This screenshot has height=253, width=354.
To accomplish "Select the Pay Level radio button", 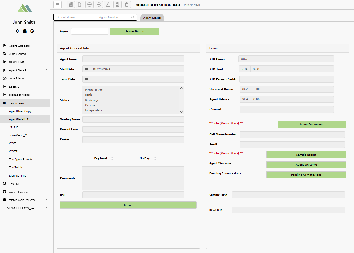I will click(112, 158).
